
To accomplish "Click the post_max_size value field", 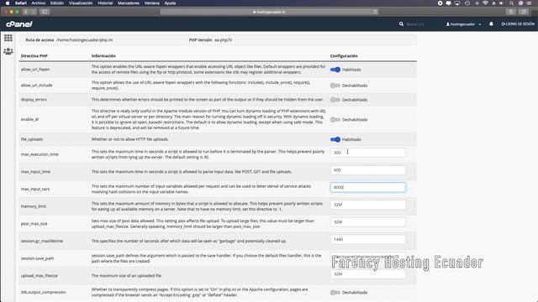I will point(368,221).
